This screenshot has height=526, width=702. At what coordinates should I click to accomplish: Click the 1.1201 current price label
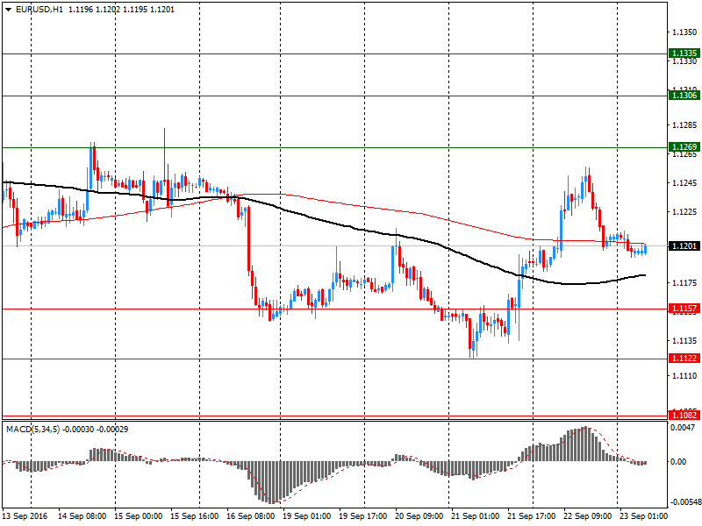point(684,246)
